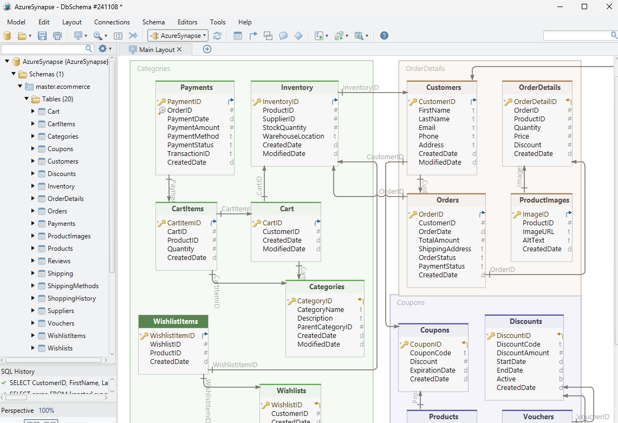Open the Tools menu
Viewport: 618px width, 423px height.
[x=218, y=22]
